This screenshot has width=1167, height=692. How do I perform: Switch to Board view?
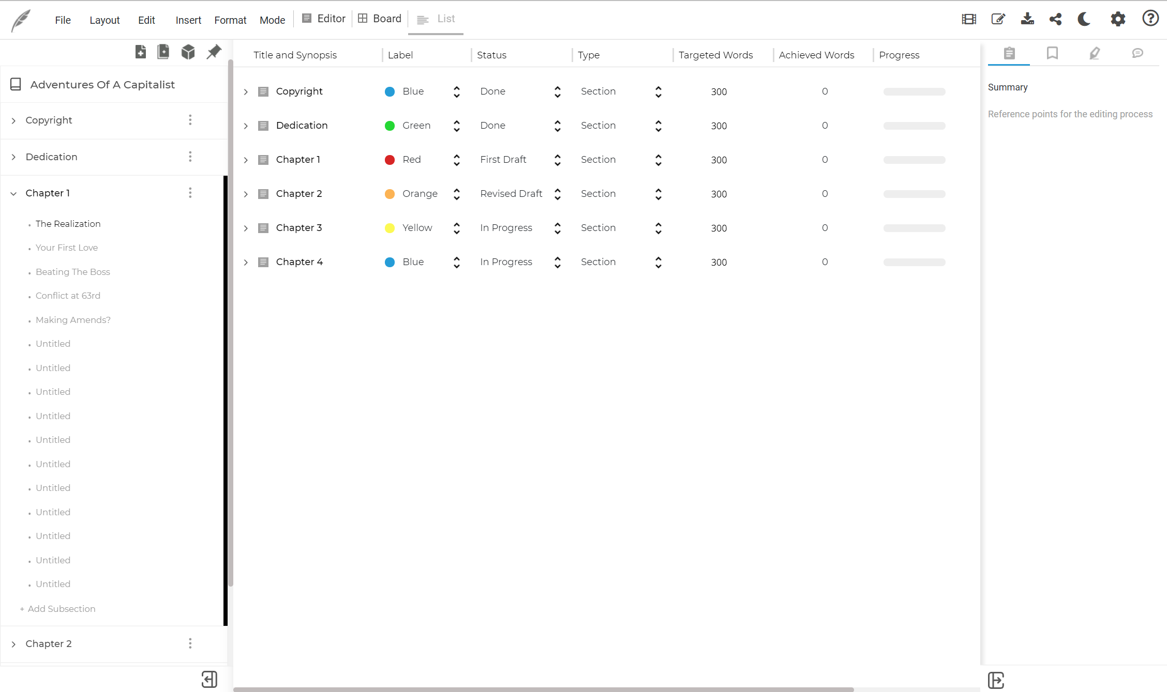click(380, 19)
